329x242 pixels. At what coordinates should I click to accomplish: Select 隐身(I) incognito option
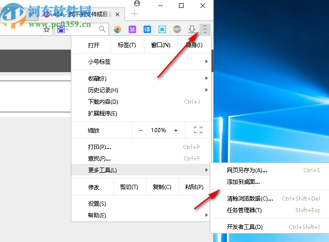click(x=194, y=45)
